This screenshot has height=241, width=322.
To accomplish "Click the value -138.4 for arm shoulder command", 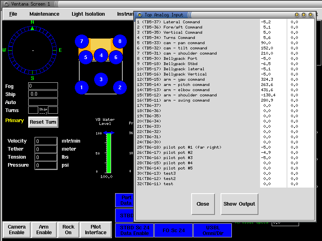I will (268, 95).
